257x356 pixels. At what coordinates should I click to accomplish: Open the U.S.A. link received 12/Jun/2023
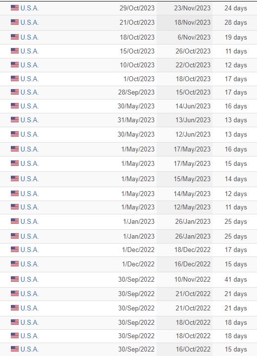30,134
